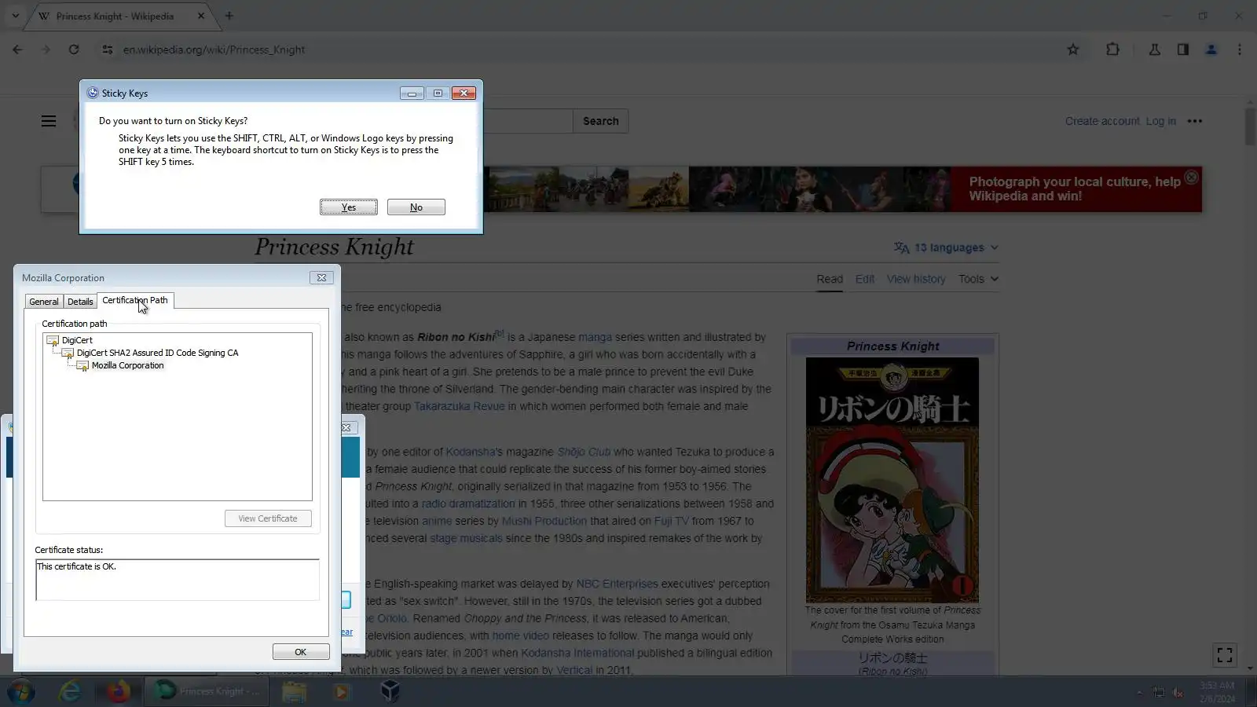
Task: Select the General tab in certificate dialog
Action: (x=44, y=302)
